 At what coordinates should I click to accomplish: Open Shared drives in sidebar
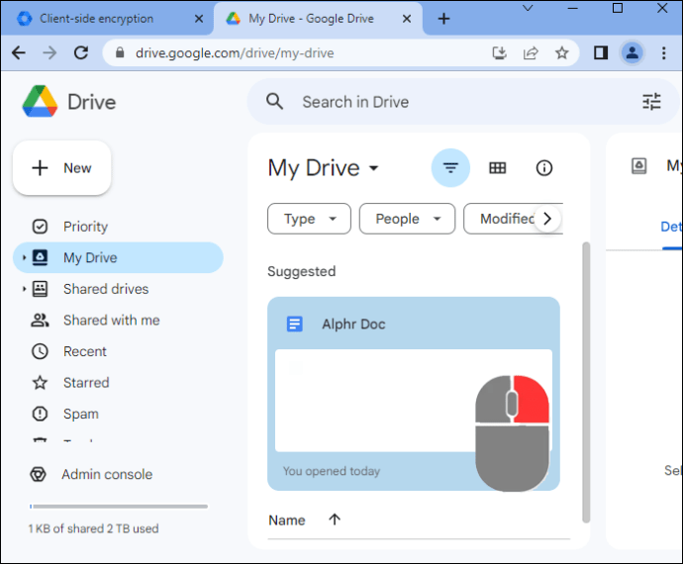coord(118,289)
